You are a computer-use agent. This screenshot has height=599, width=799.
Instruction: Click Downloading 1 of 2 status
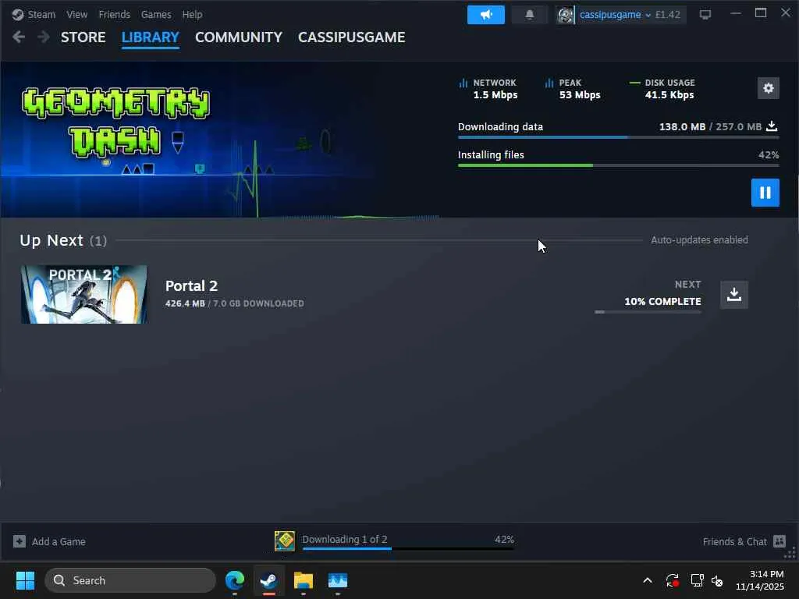point(344,539)
